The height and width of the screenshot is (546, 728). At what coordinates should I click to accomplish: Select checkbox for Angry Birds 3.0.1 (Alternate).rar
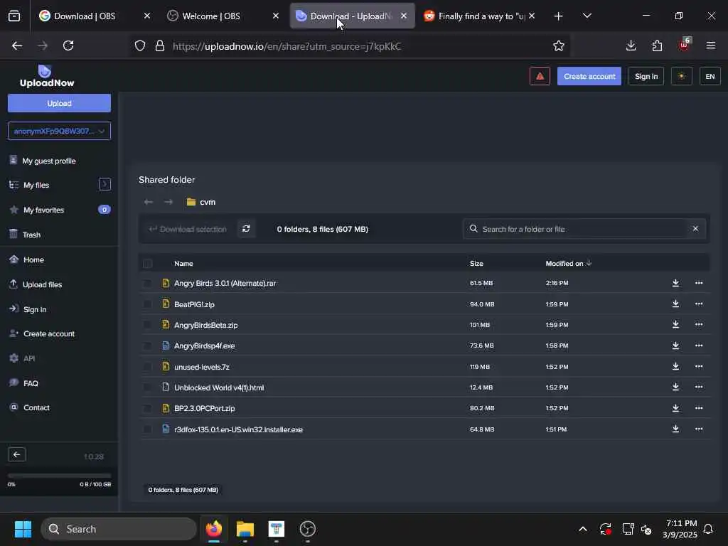[147, 283]
